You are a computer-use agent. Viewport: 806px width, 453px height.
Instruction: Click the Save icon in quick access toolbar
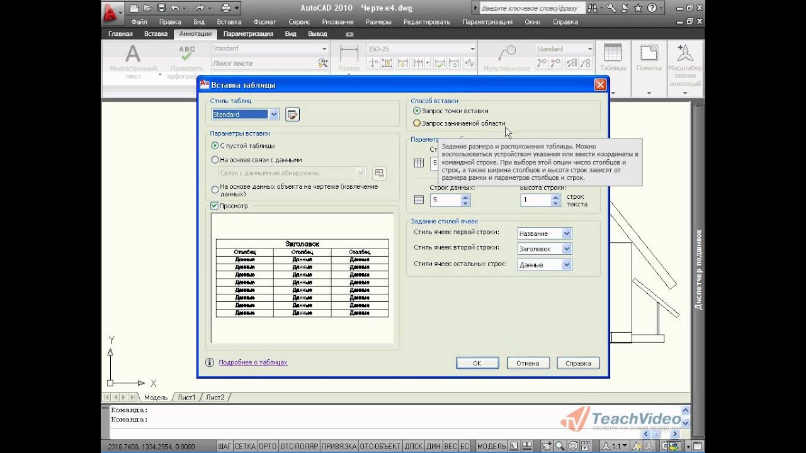(161, 8)
